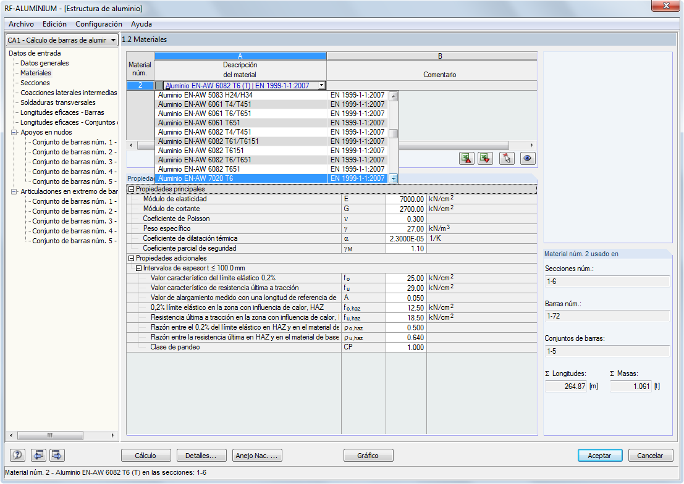Click the material list scroll-down arrow
Screen dimensions: 684x484
point(394,178)
